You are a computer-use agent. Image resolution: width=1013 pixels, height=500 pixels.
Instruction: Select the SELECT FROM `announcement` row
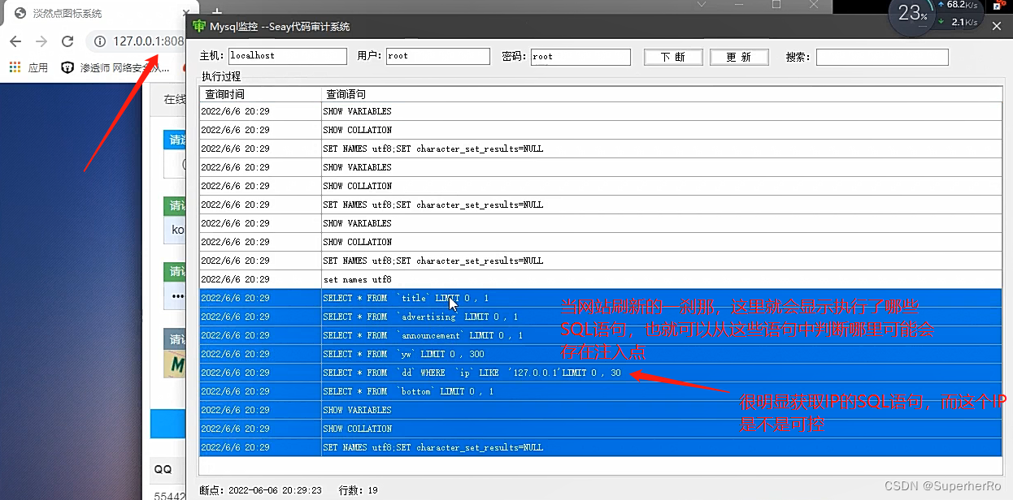click(601, 335)
